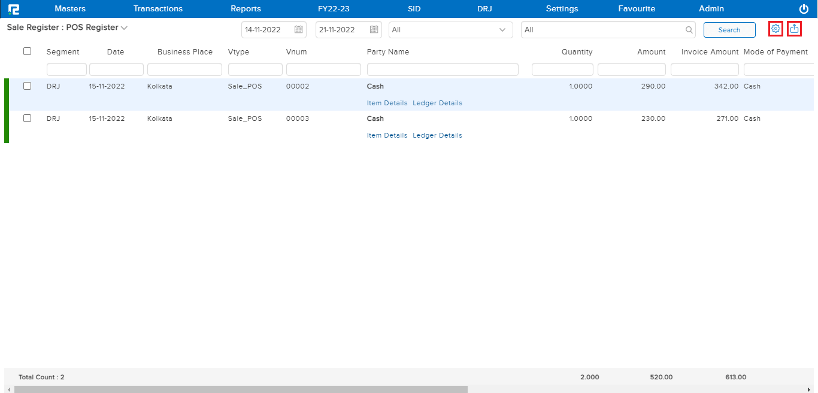818x393 pixels.
Task: Select checkbox for voucher 00003 row
Action: point(27,118)
